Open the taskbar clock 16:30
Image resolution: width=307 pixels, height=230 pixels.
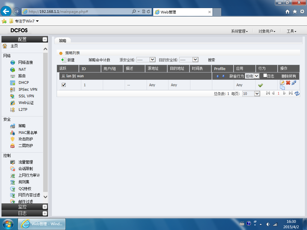tap(291, 224)
